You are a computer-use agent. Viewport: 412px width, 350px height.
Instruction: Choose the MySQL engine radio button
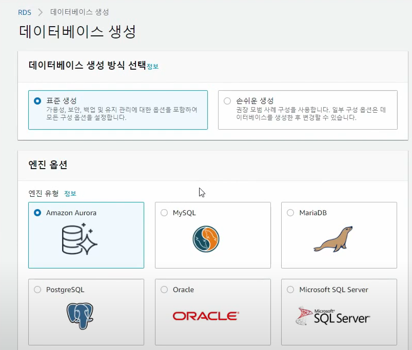coord(164,213)
